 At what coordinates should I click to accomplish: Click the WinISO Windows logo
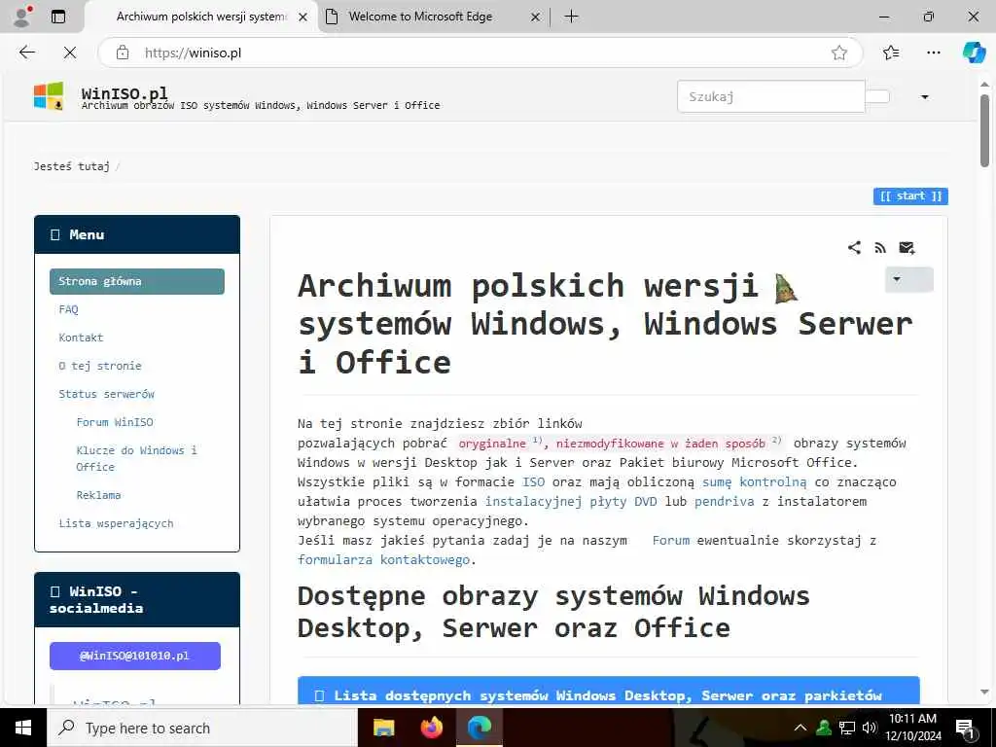point(49,96)
